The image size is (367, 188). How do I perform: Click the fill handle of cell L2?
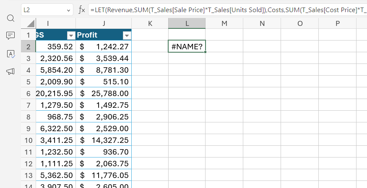tap(205, 52)
